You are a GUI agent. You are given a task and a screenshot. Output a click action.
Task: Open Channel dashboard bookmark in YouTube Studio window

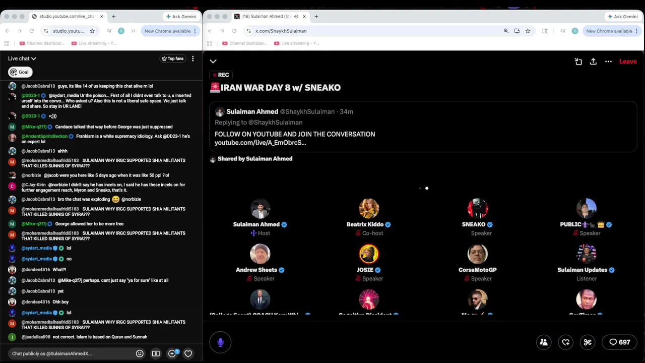42,43
